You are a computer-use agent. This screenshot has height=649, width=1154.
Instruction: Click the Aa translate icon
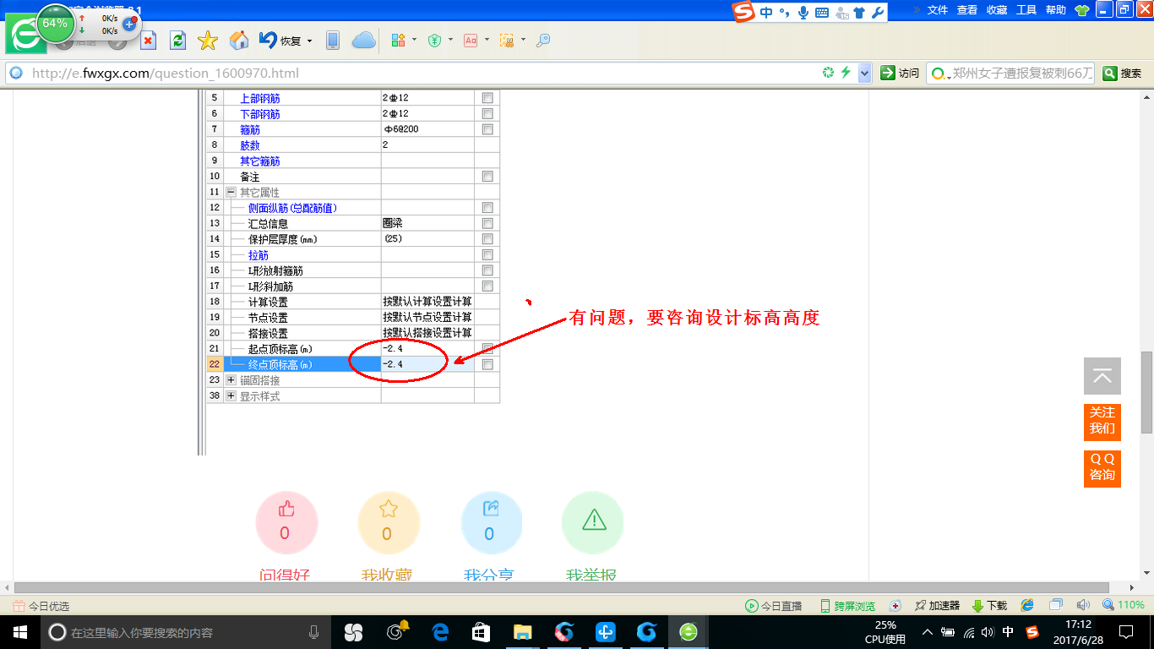coord(471,41)
